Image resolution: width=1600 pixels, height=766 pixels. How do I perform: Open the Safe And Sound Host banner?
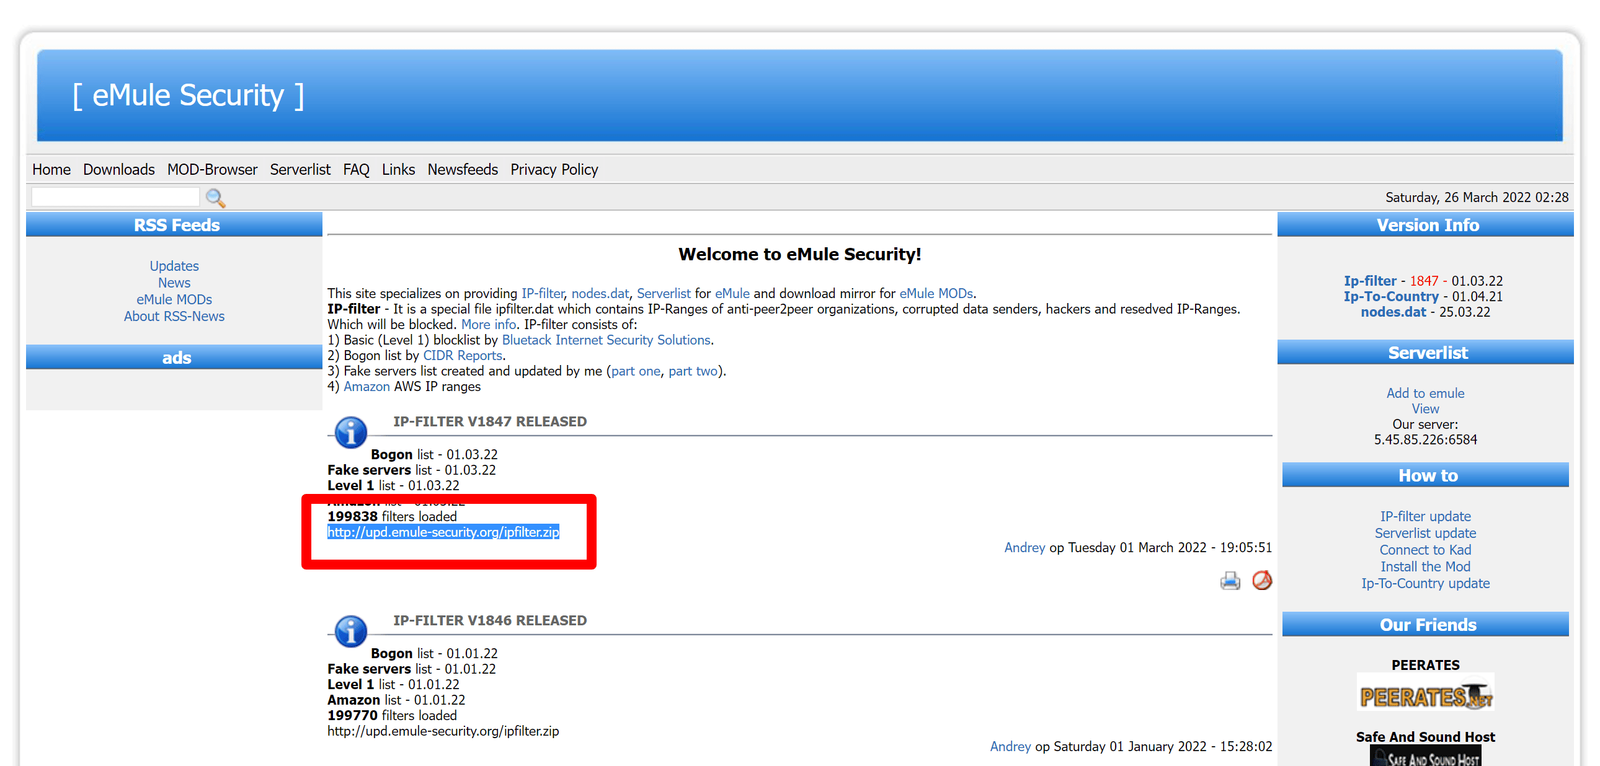click(x=1425, y=756)
